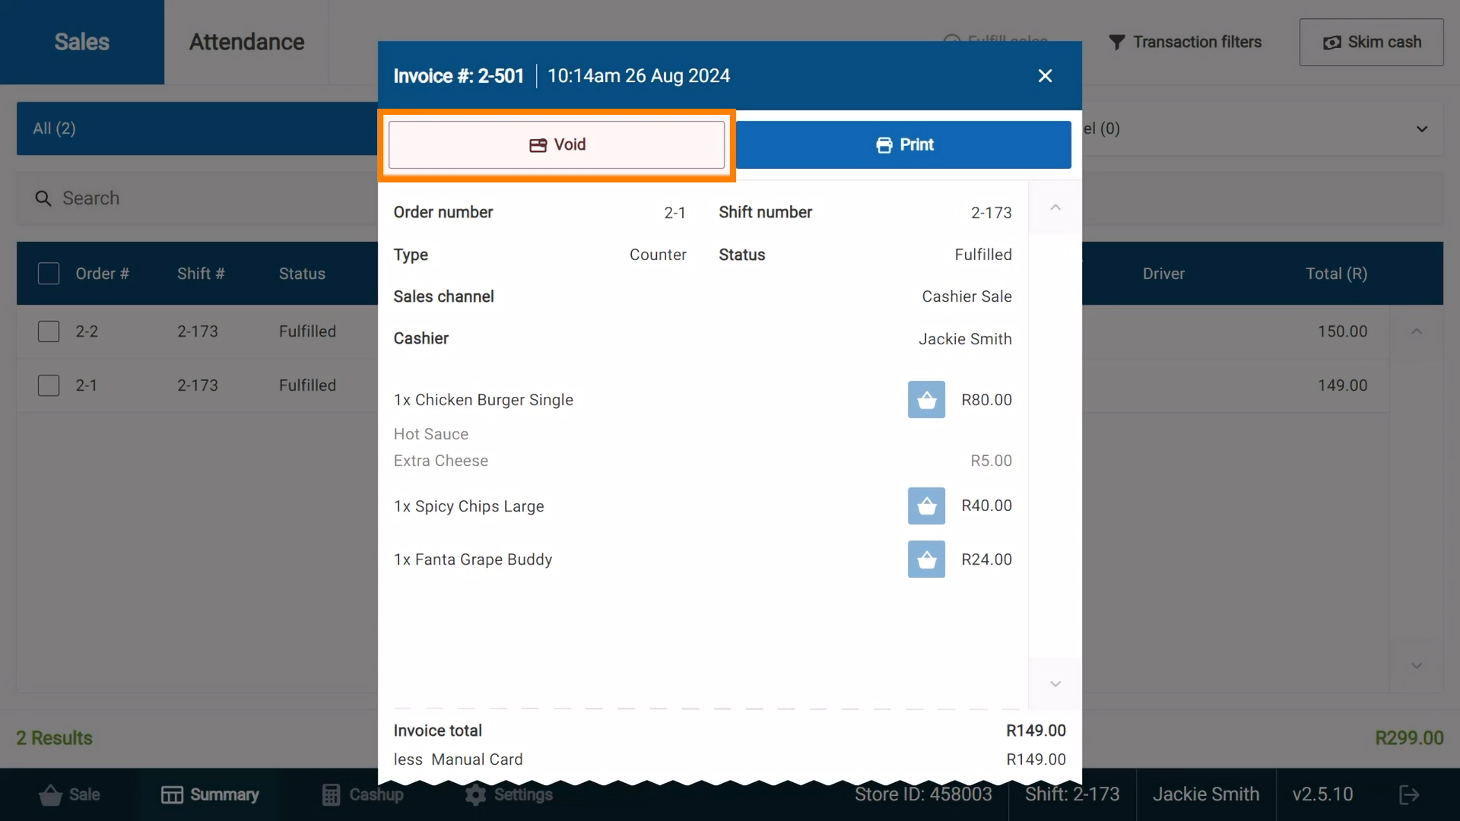Go to Settings via the gear icon
This screenshot has height=821, width=1460.
[509, 794]
